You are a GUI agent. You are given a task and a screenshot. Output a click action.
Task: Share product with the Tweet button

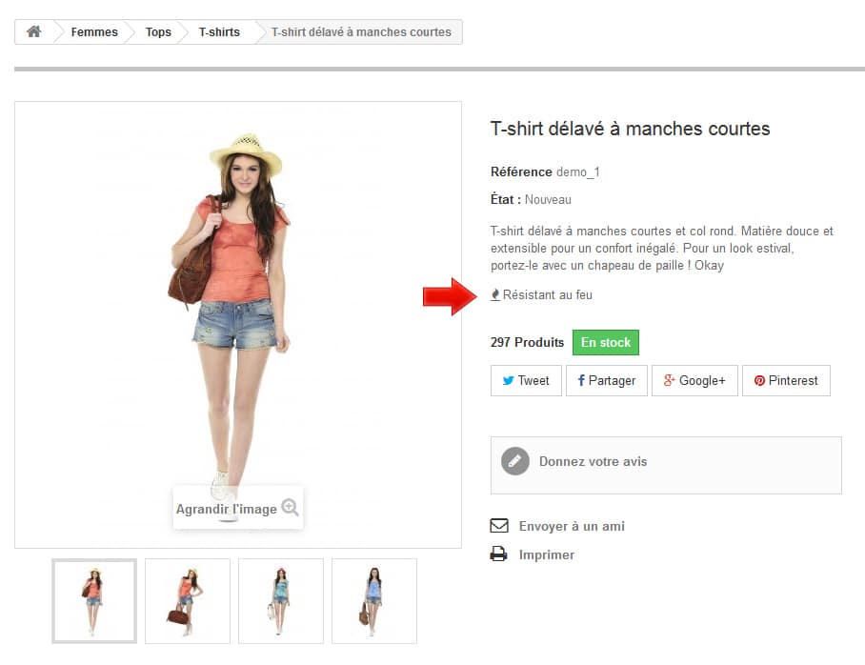tap(526, 381)
